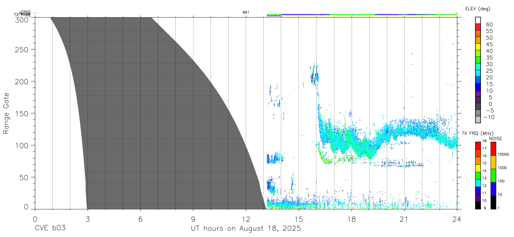Click the x-axis tick label '21'
This screenshot has width=514, height=237.
pos(404,219)
